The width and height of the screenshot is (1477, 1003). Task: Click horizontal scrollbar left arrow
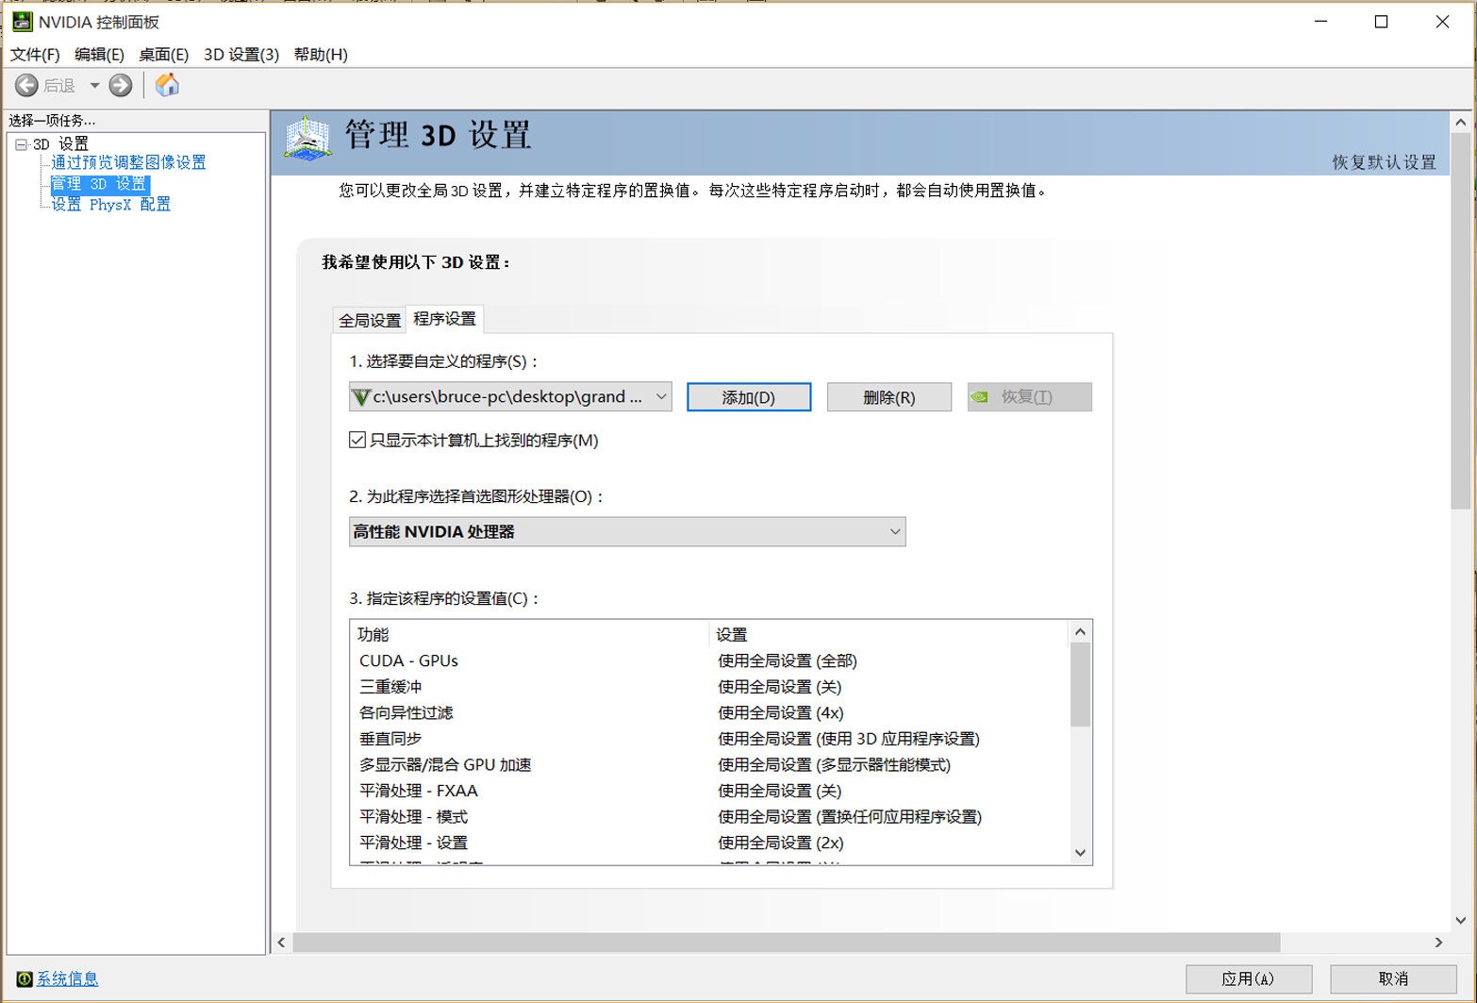[281, 942]
